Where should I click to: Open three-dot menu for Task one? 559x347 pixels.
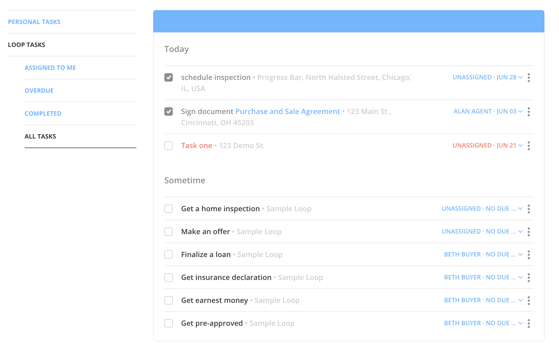529,146
